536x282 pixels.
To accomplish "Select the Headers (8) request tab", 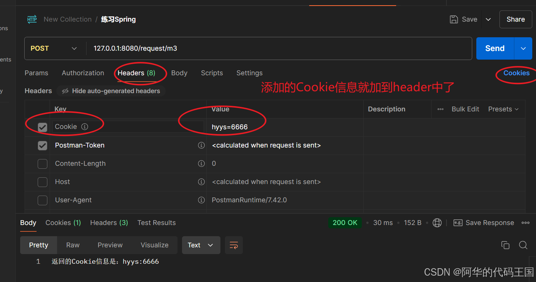I will (137, 73).
